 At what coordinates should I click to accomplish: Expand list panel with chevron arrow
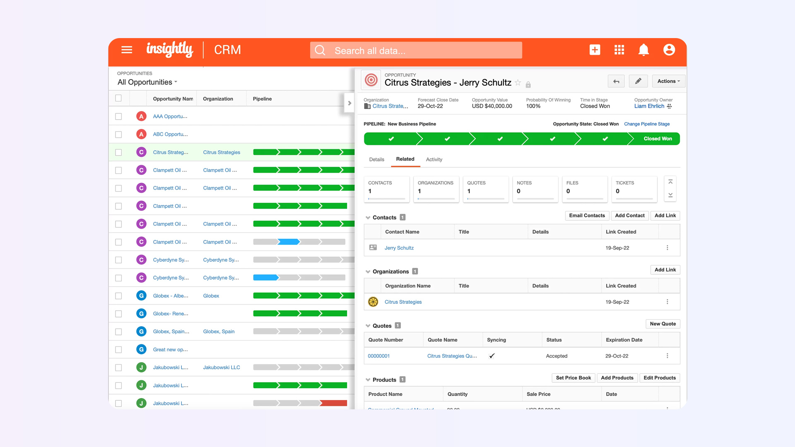(x=349, y=103)
